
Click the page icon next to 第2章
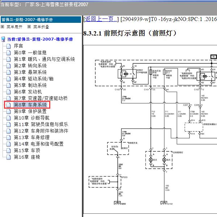pos(9,66)
